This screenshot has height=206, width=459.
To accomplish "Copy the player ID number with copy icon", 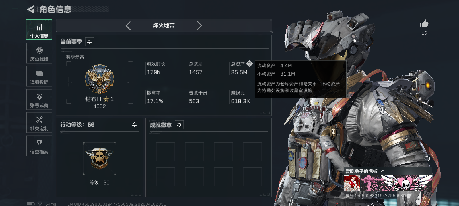I will [409, 195].
